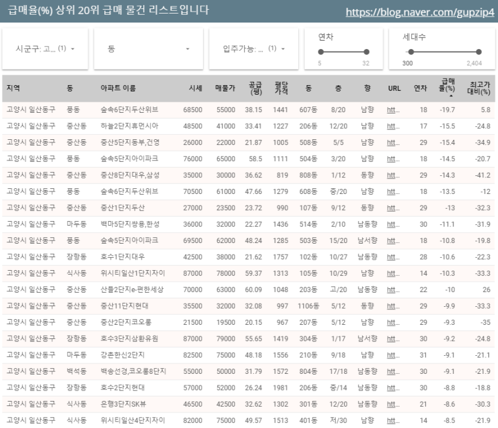Click 동 cell 1106동
The height and width of the screenshot is (428, 498).
308,306
